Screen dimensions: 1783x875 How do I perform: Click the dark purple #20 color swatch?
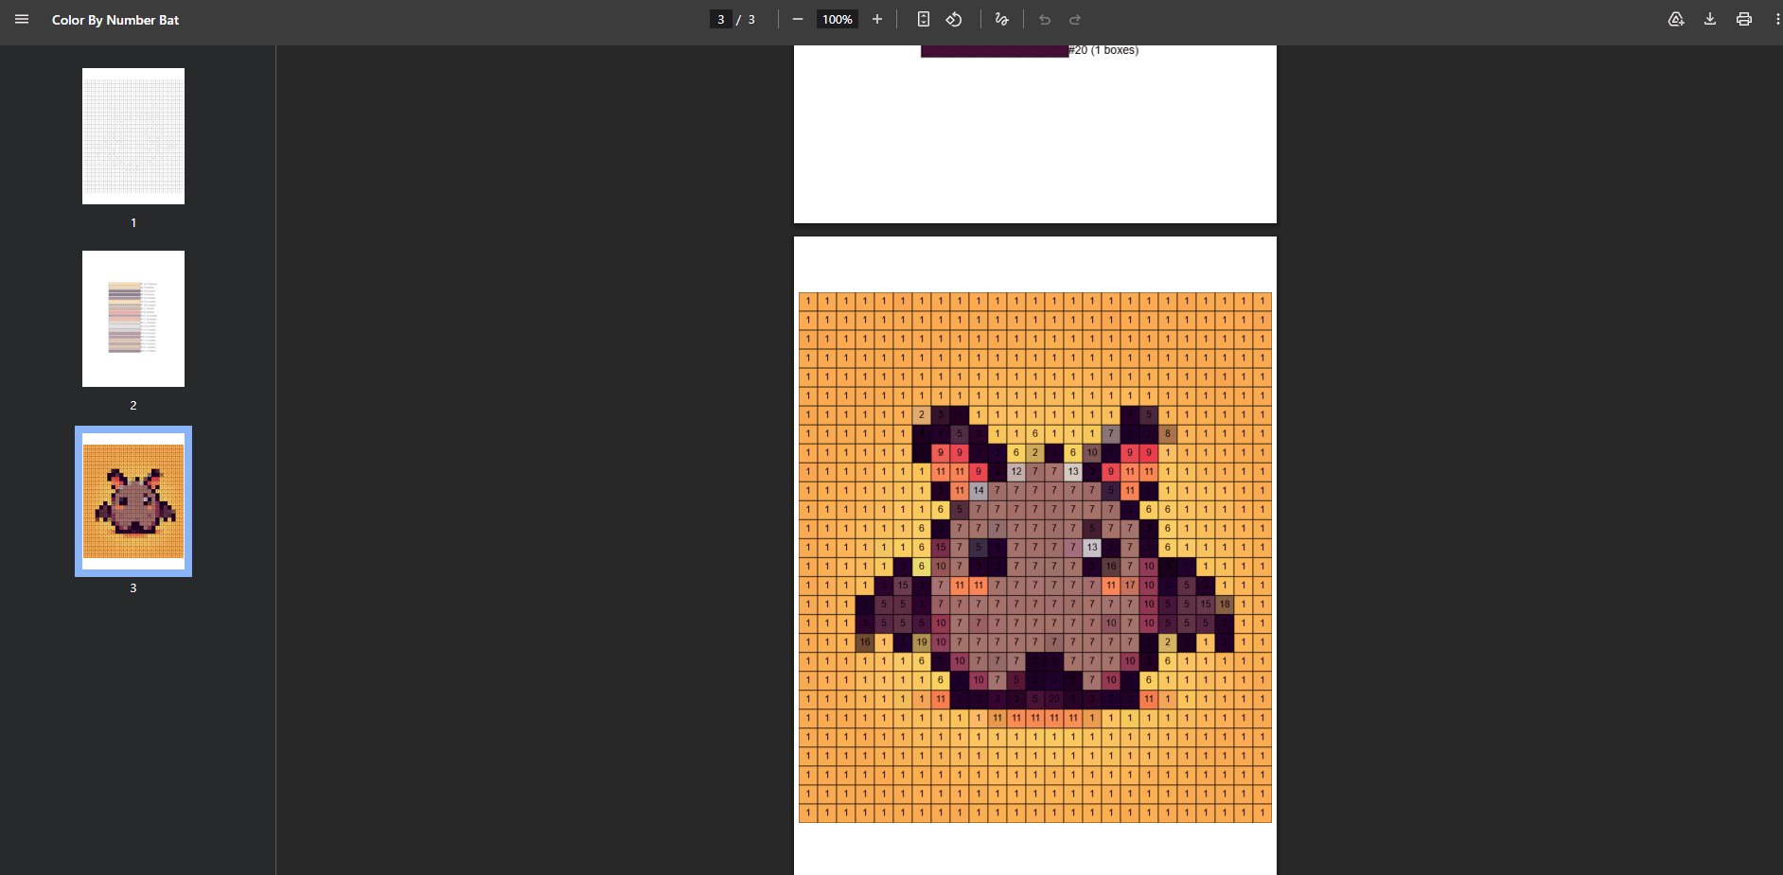pyautogui.click(x=994, y=51)
